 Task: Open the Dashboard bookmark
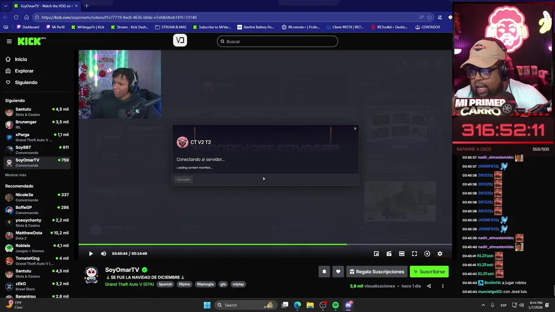pyautogui.click(x=28, y=27)
